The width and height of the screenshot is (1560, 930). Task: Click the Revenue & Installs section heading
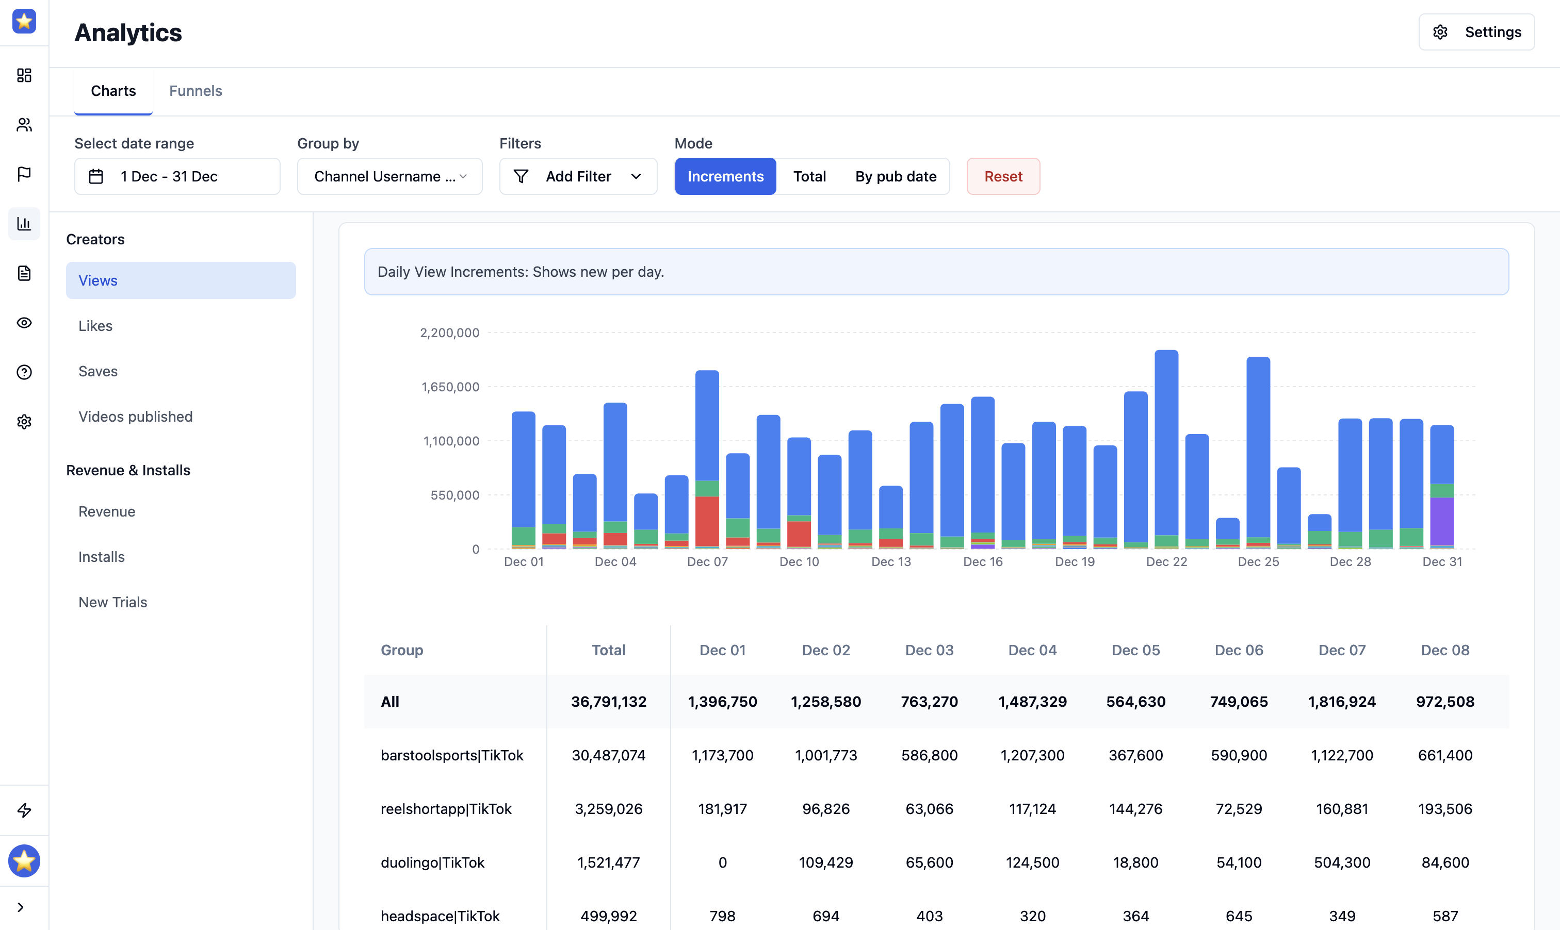click(x=128, y=470)
